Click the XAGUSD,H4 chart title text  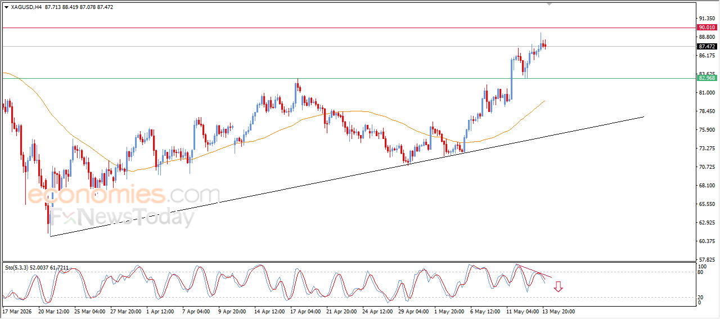[x=26, y=7]
